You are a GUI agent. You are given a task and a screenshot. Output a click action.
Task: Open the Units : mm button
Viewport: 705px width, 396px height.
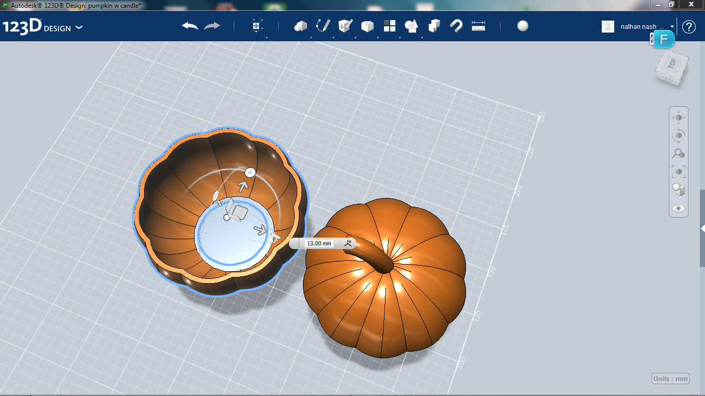pos(670,378)
